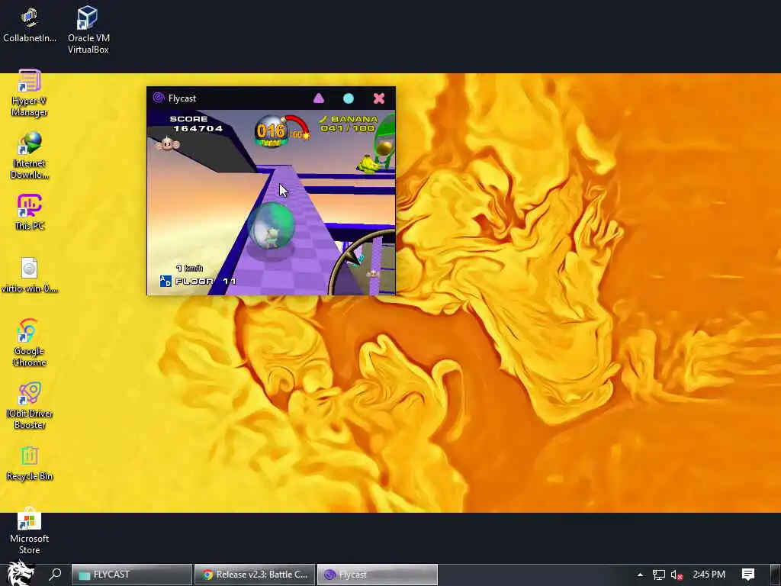Select the This PC desktop icon
781x586 pixels.
coord(30,213)
